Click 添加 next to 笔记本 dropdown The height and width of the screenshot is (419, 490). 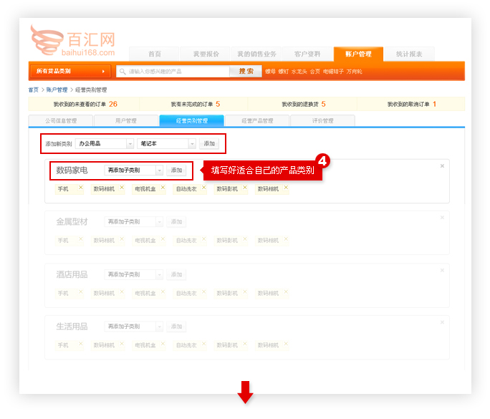click(209, 144)
